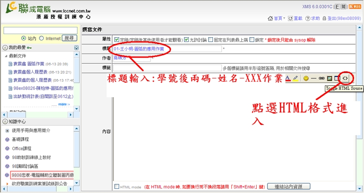
Task: Collapse the 最新文件 tree node
Action: [6, 56]
